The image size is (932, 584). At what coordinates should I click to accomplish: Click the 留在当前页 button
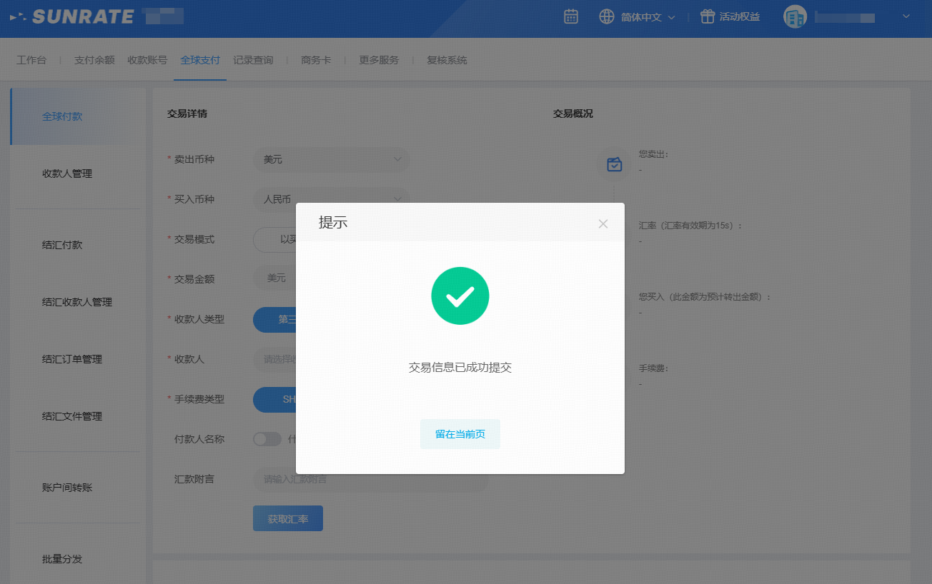(x=460, y=434)
